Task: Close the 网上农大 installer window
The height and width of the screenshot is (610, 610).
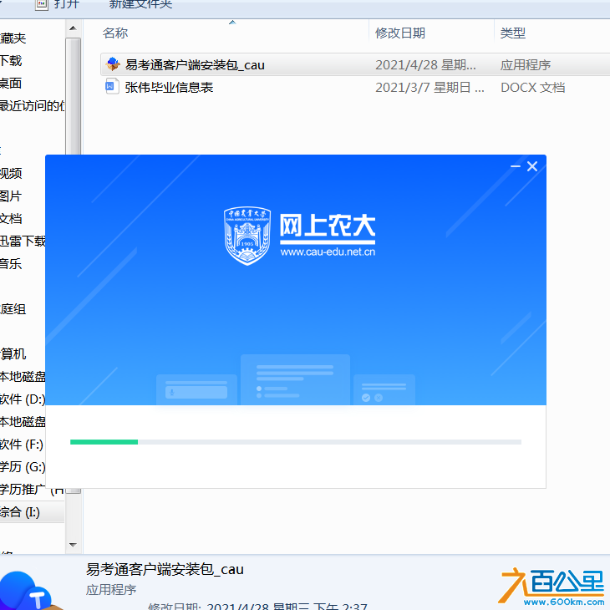Action: pyautogui.click(x=532, y=166)
